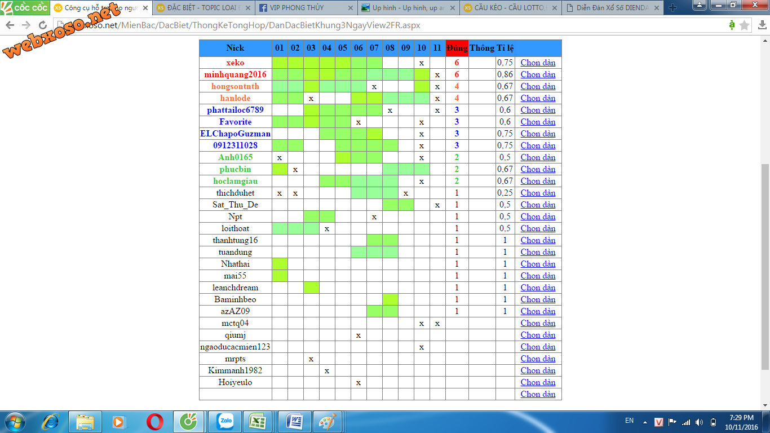770x433 pixels.
Task: Click the 'Thông' column header
Action: (482, 48)
